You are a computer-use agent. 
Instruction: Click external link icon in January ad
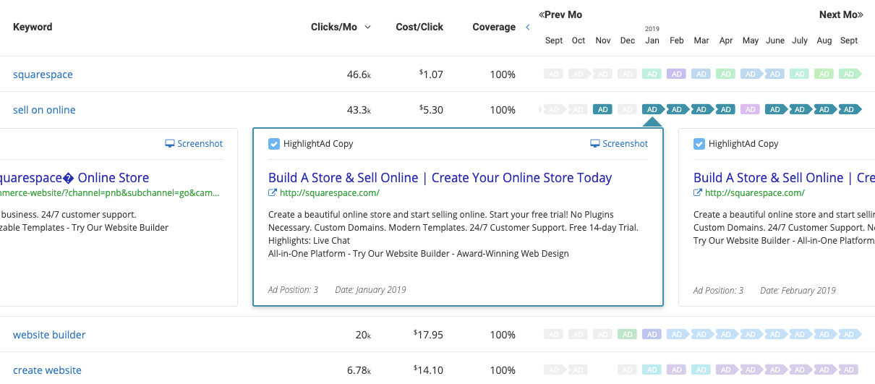click(x=272, y=193)
